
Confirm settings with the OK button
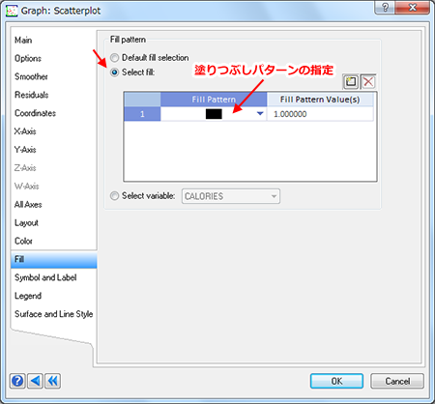coord(336,381)
